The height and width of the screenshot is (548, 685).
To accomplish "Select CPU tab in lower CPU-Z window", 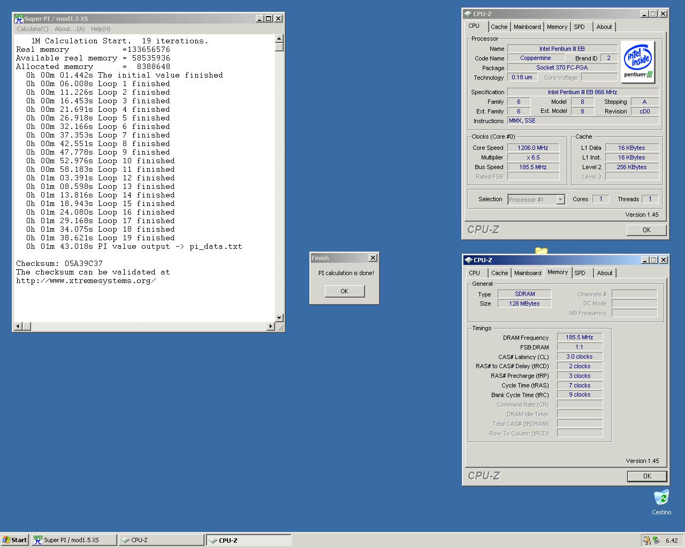I will (x=475, y=273).
